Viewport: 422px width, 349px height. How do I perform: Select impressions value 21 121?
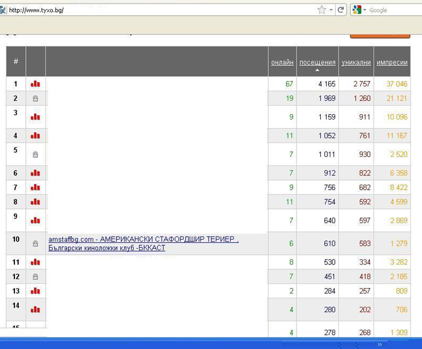(397, 98)
